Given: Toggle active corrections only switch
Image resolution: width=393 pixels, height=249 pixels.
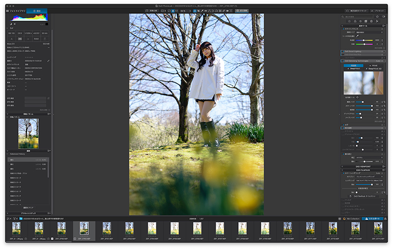Looking at the screenshot, I should 384,17.
